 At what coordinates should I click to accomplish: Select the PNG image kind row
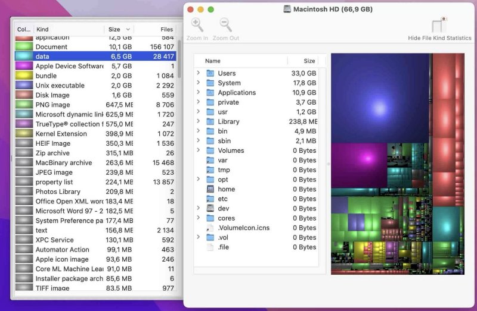pyautogui.click(x=95, y=105)
